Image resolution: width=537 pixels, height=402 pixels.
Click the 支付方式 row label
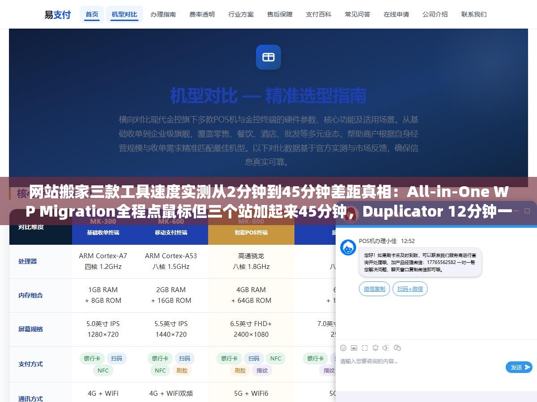pyautogui.click(x=30, y=364)
